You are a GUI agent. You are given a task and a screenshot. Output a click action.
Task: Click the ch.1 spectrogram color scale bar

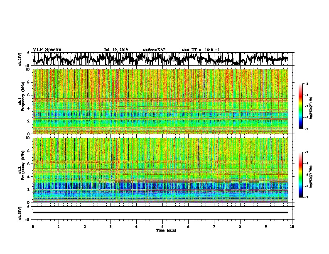coord(301,106)
